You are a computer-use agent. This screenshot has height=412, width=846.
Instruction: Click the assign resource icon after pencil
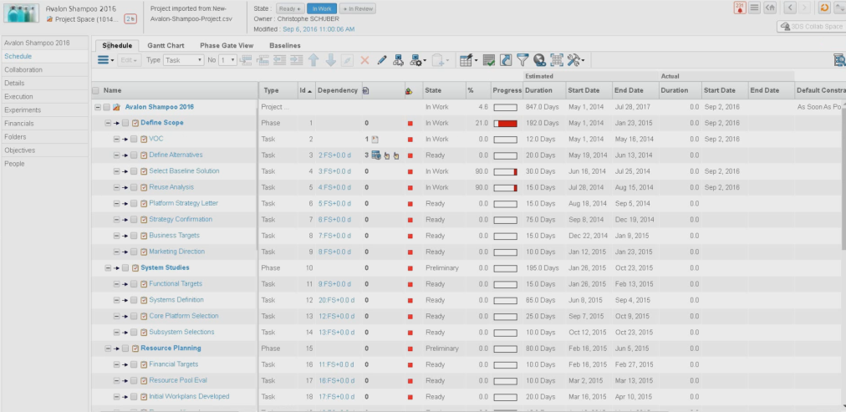pyautogui.click(x=398, y=60)
